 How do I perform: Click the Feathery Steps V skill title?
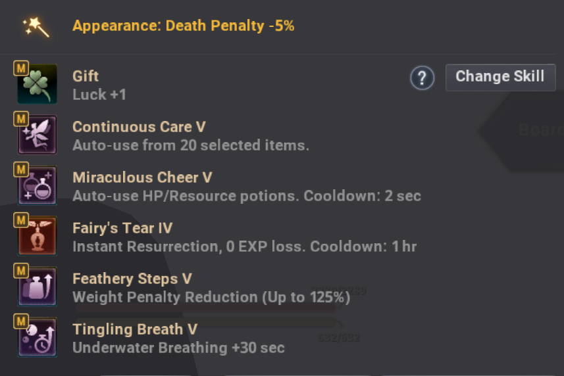pyautogui.click(x=132, y=279)
